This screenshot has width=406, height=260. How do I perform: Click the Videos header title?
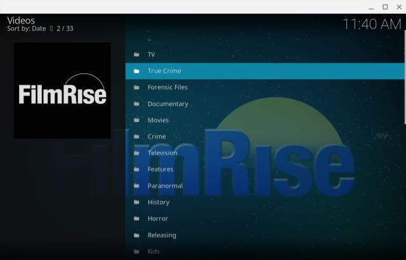[21, 20]
